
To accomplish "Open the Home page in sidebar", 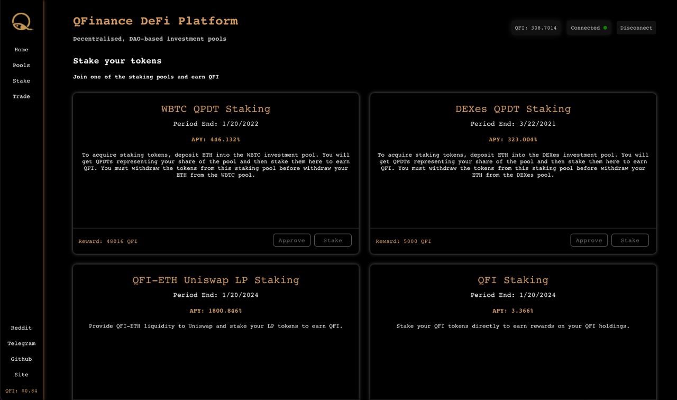I will (x=21, y=50).
